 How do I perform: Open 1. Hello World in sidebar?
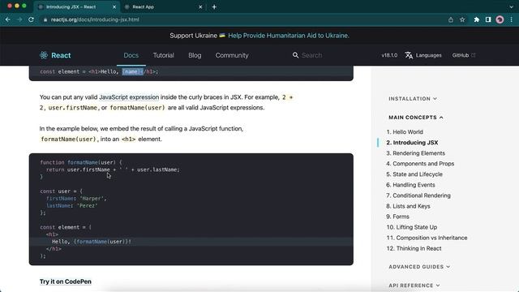coord(405,131)
